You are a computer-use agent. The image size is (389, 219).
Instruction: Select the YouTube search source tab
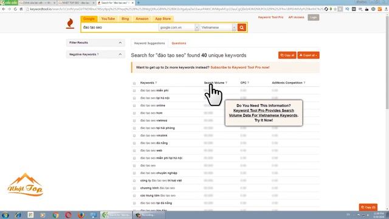point(108,19)
